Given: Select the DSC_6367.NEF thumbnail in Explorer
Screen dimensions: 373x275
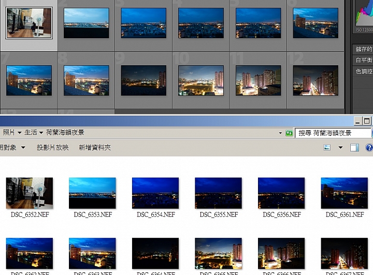Looking at the screenshot, I should pos(344,253).
